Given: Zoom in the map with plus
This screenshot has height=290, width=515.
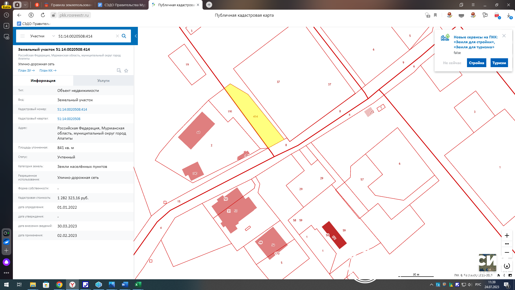Looking at the screenshot, I should (507, 235).
